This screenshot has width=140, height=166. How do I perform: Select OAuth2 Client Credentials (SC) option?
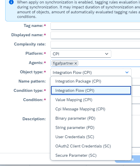click(x=91, y=146)
